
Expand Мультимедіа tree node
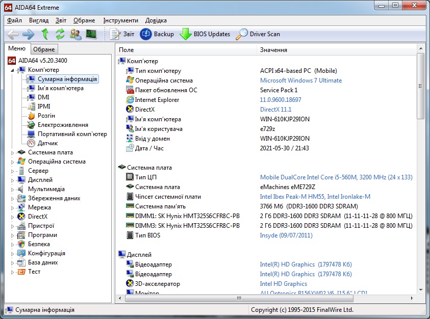[12, 190]
